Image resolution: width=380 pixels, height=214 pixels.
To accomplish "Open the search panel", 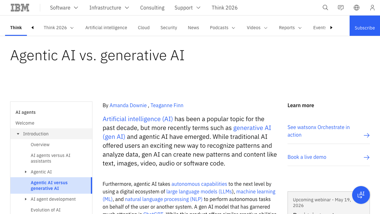I will tap(325, 7).
